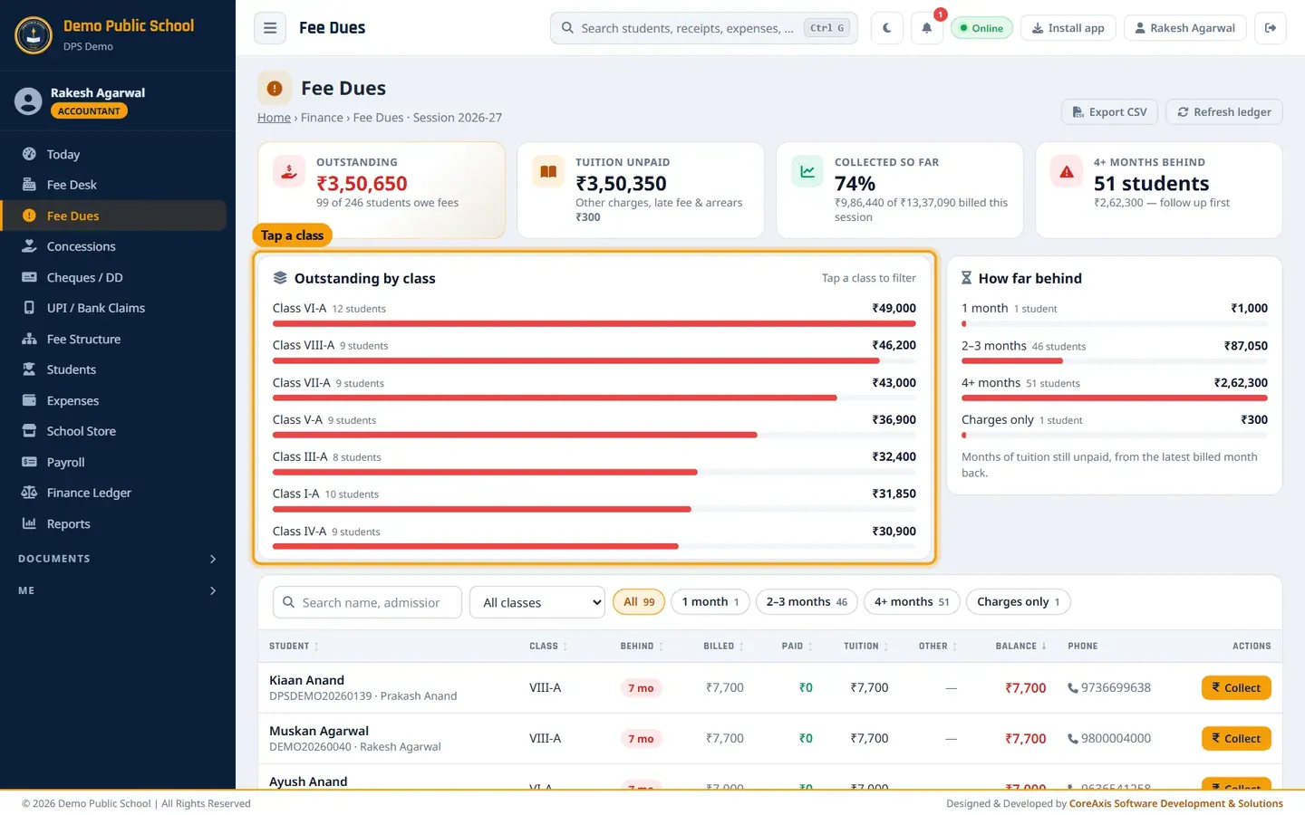Go to Fee Desk
Image resolution: width=1305 pixels, height=815 pixels.
point(113,185)
